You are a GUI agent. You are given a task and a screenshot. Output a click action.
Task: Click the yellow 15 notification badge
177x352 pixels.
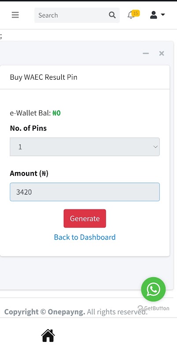pos(136,13)
